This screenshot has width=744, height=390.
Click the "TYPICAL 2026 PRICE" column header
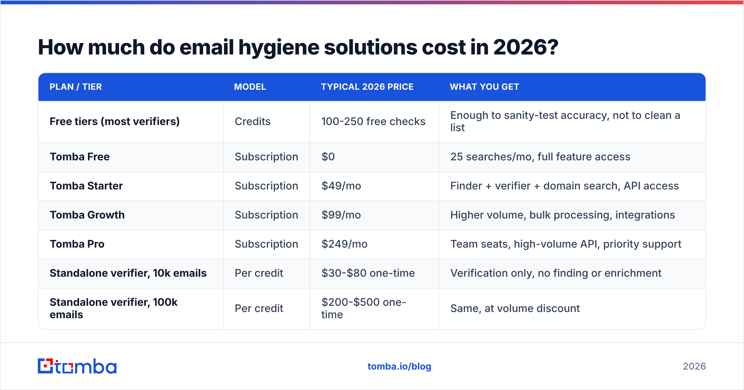(367, 87)
